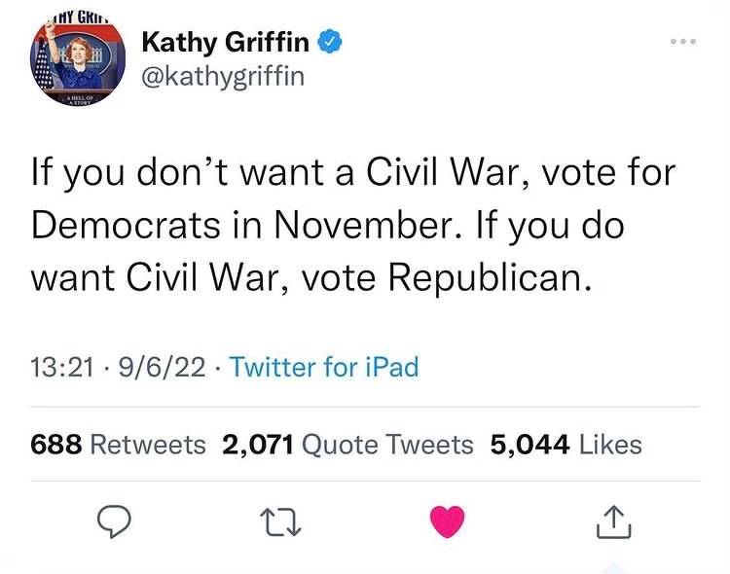Viewport: 730px width, 574px height.
Task: Show the 5,044 Likes list
Action: pyautogui.click(x=566, y=445)
